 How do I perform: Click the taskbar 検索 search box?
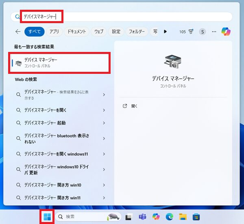[88, 217]
